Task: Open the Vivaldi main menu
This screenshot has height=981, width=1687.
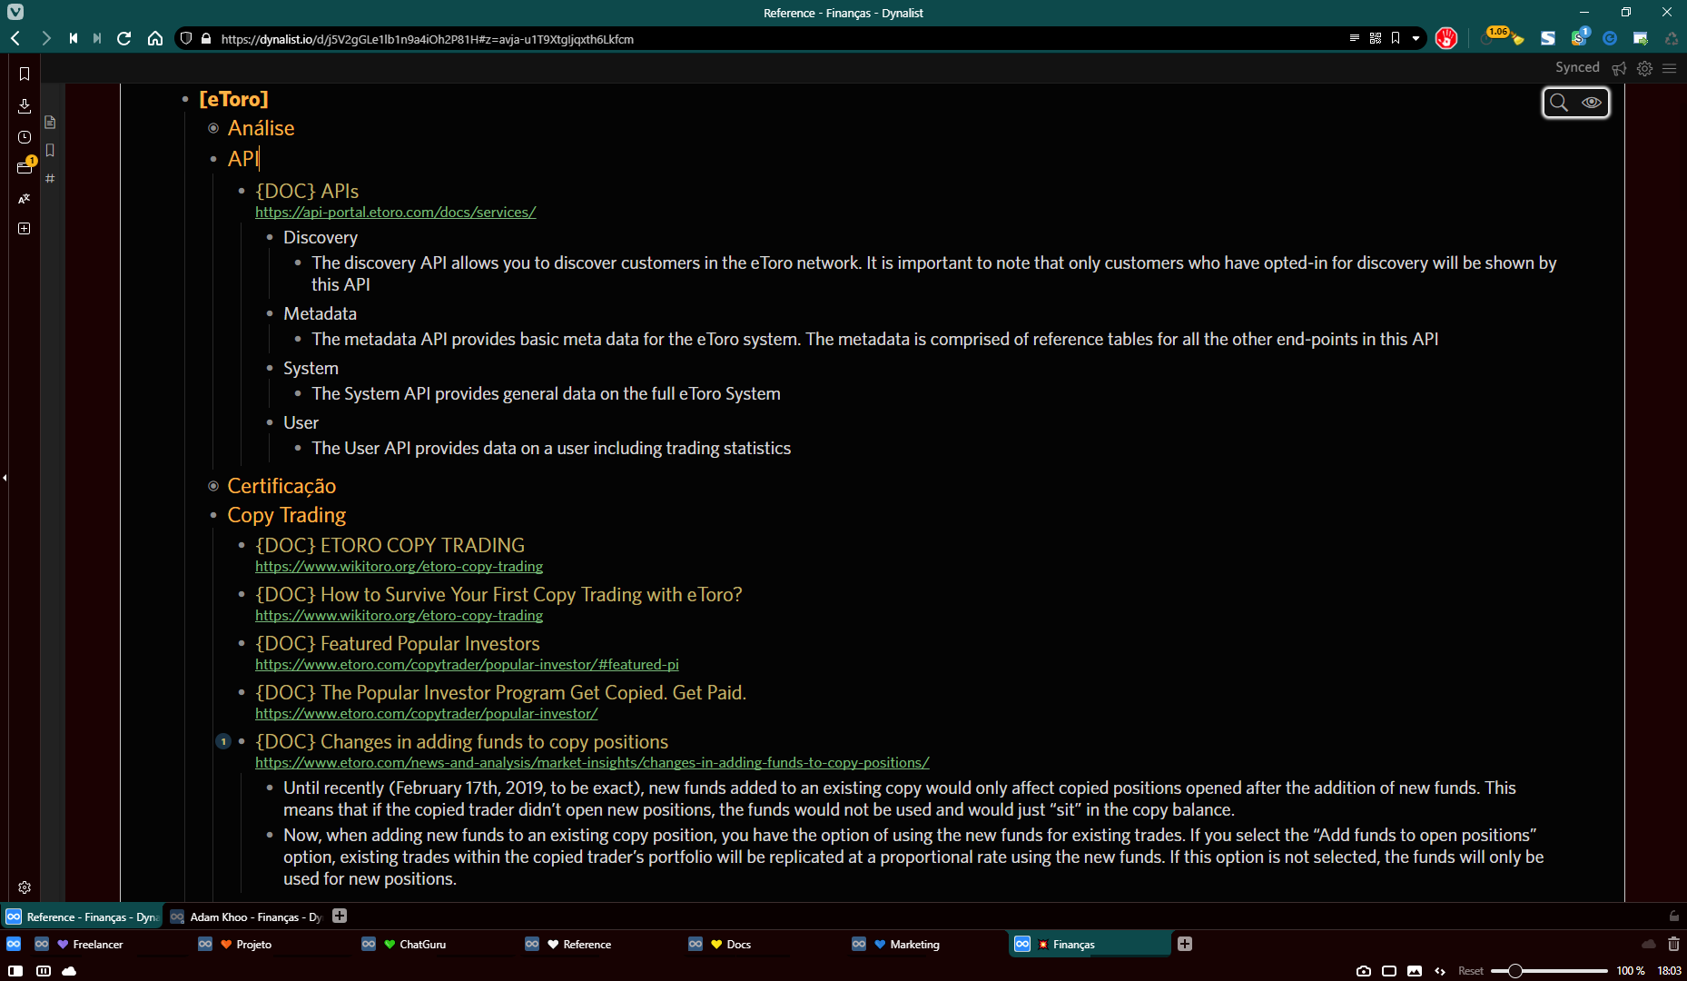Action: pyautogui.click(x=15, y=12)
